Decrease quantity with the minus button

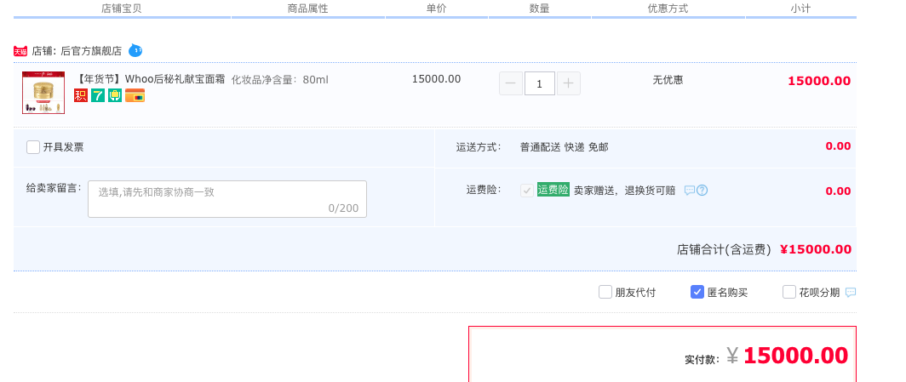(x=511, y=83)
